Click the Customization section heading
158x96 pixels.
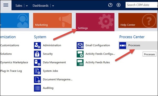[8, 37]
